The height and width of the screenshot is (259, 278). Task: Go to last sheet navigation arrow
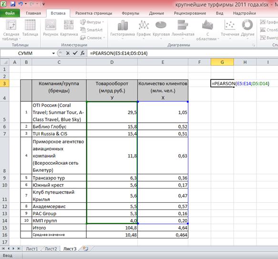19,249
